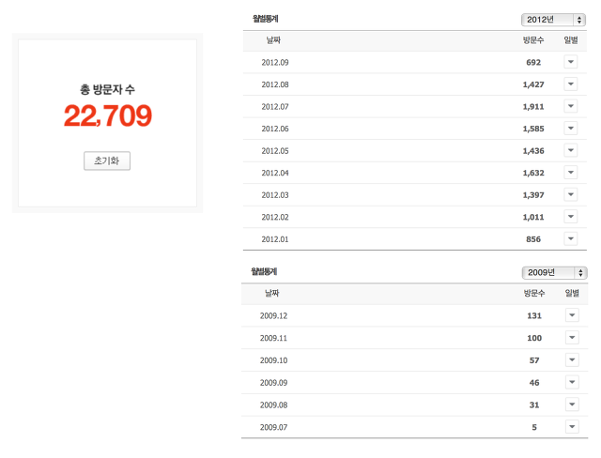601x458 pixels.
Task: Expand daily stats for 2009.07
Action: point(572,427)
